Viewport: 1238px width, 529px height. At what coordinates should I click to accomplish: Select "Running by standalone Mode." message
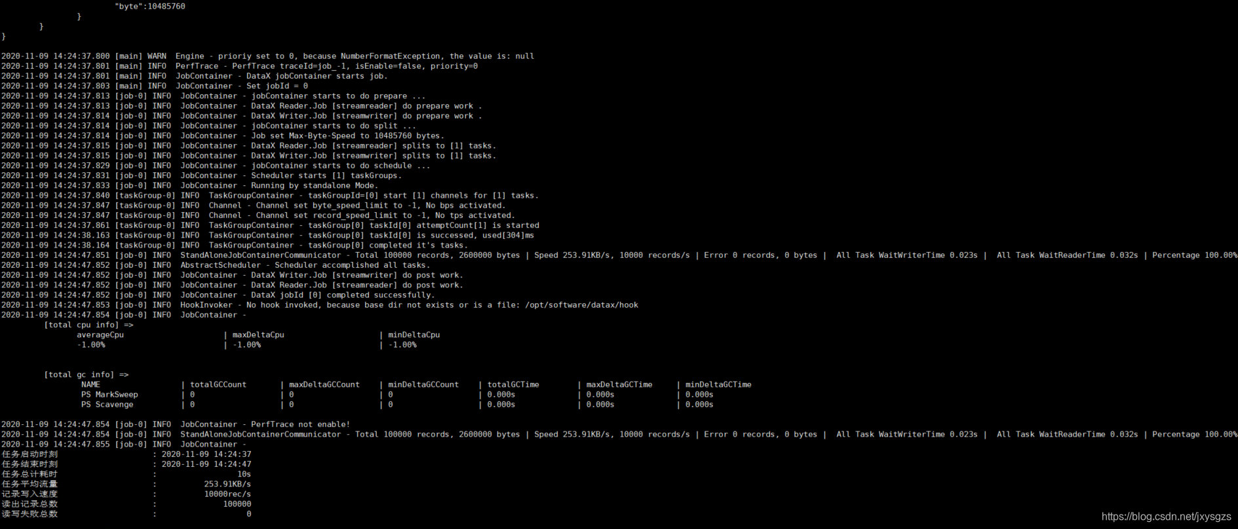315,185
